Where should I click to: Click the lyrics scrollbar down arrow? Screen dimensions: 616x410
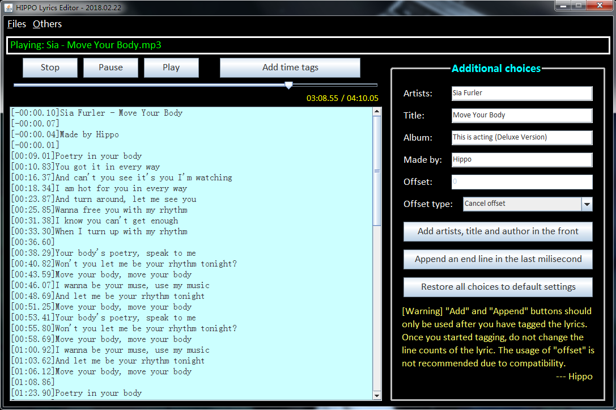click(377, 395)
